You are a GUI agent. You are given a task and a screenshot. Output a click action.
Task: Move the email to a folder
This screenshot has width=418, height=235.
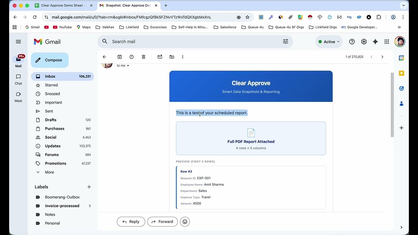coord(172,57)
